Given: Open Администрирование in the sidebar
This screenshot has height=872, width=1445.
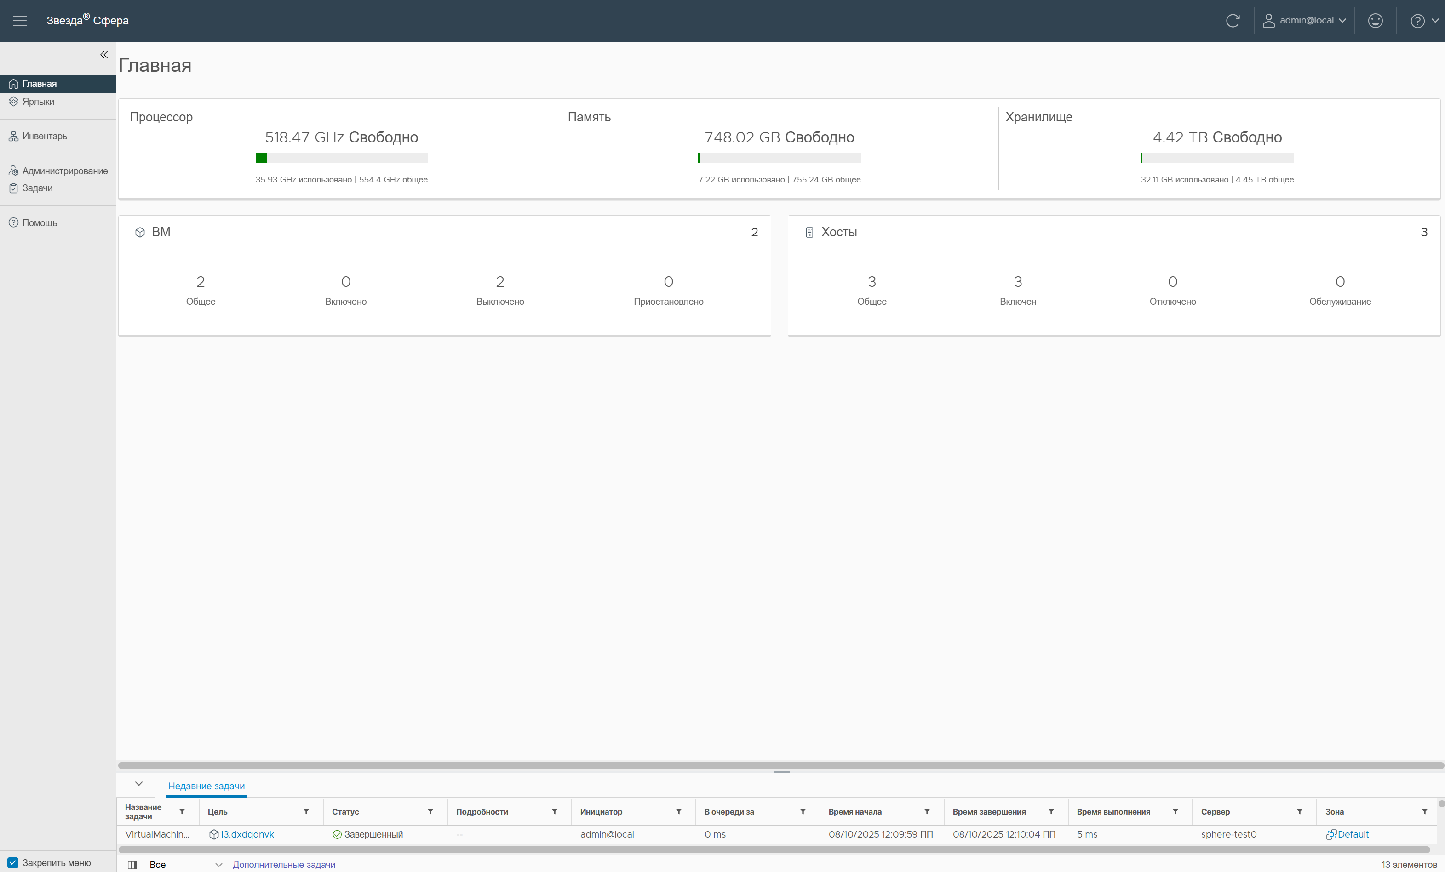Looking at the screenshot, I should [x=64, y=171].
